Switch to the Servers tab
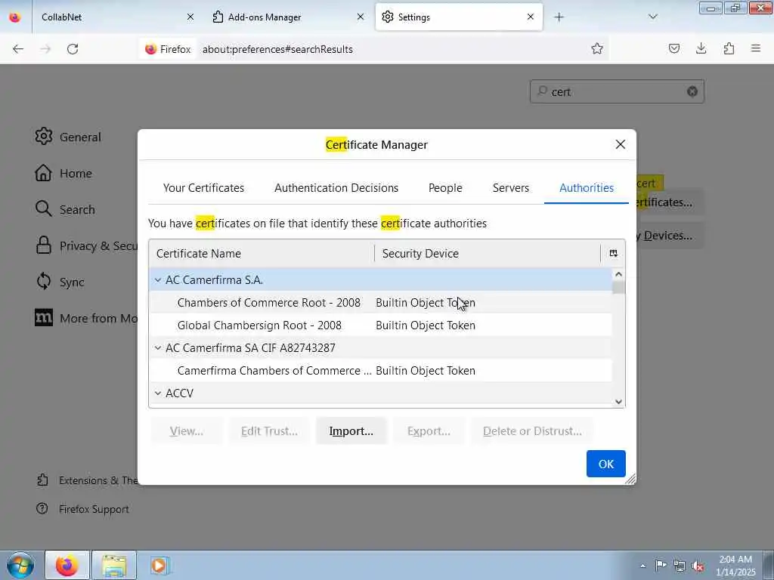The width and height of the screenshot is (774, 580). pos(510,188)
